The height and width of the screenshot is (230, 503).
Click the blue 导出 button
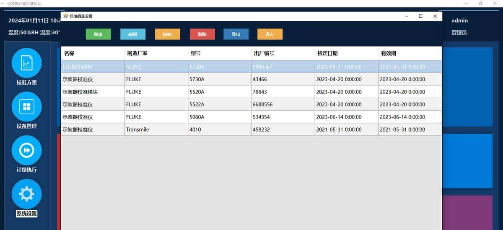[x=236, y=34]
